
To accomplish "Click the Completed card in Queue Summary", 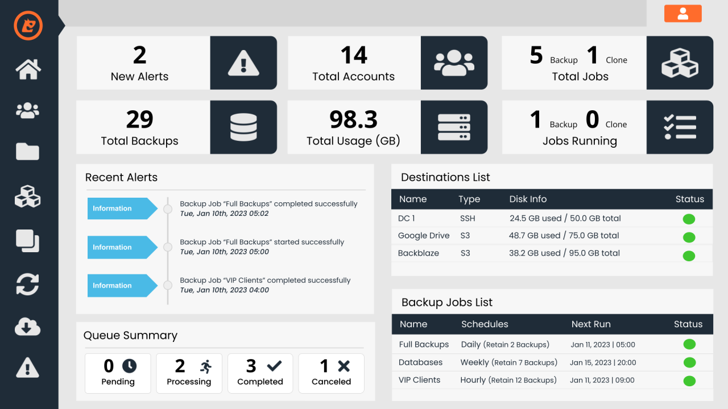I will (x=260, y=373).
